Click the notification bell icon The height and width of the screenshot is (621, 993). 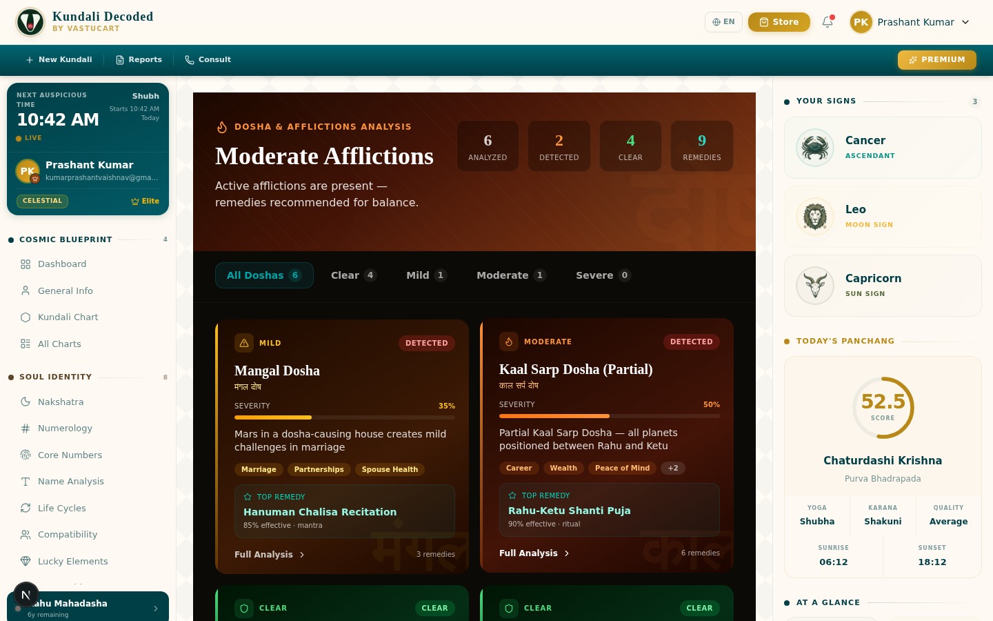coord(827,22)
